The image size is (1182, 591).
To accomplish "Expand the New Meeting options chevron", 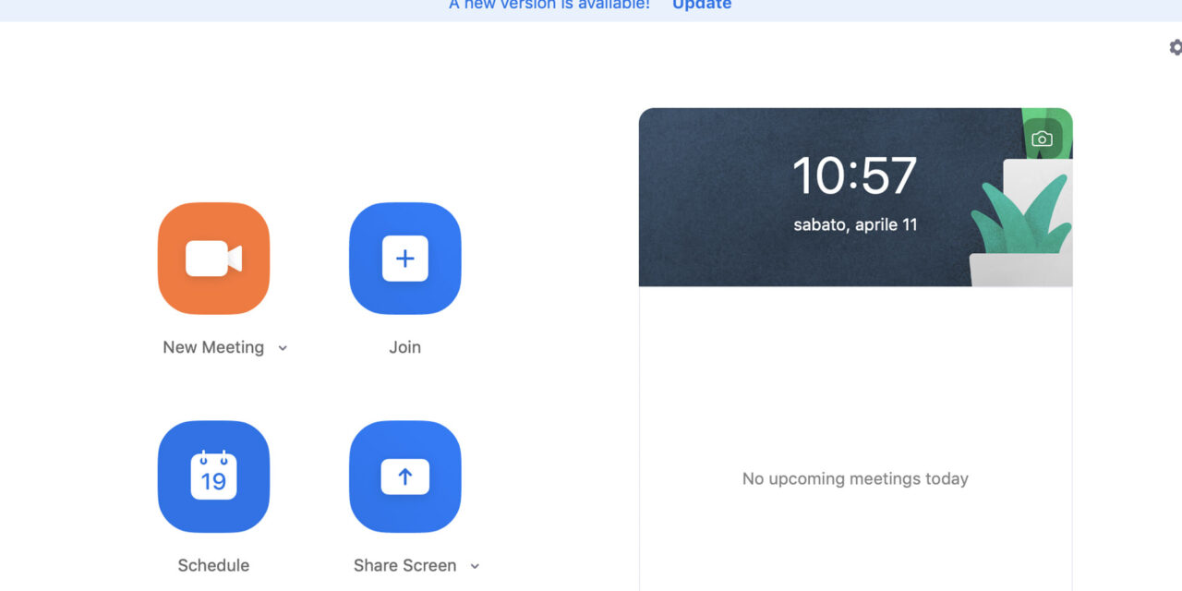I will pos(283,348).
